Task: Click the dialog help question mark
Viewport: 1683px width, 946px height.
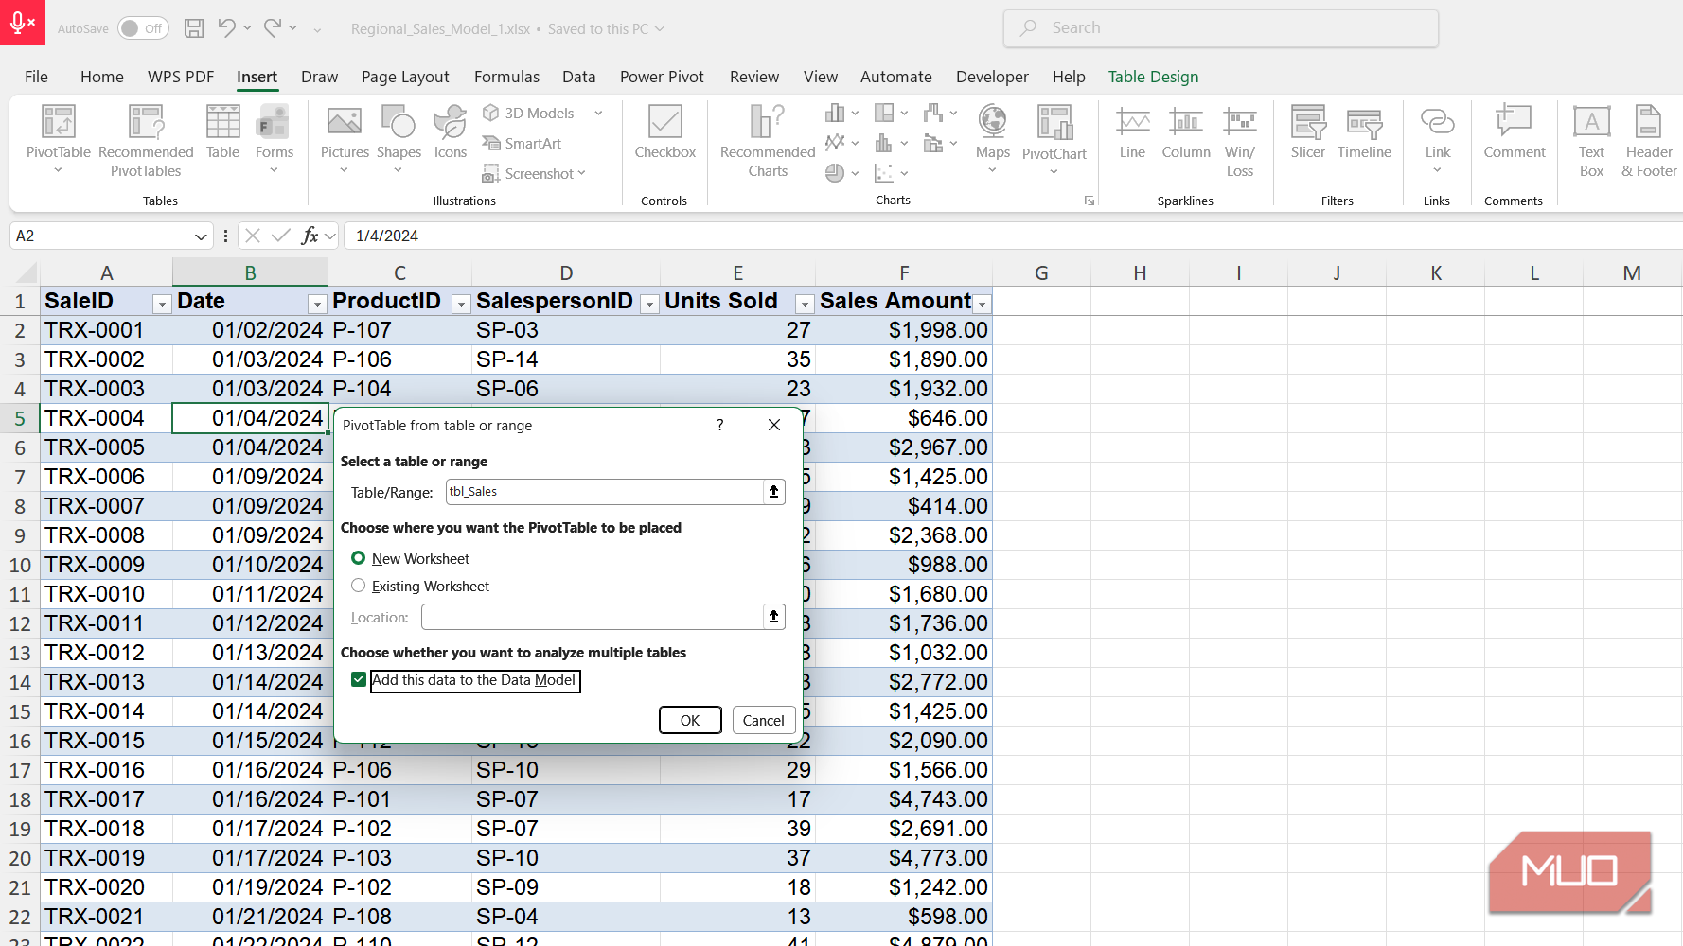Action: tap(720, 425)
